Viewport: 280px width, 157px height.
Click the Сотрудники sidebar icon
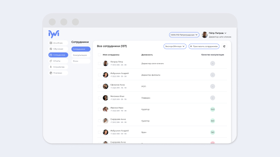[x=51, y=55]
